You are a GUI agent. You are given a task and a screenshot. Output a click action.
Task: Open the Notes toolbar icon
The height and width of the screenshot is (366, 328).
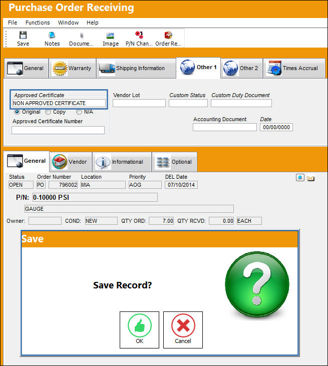tap(52, 35)
